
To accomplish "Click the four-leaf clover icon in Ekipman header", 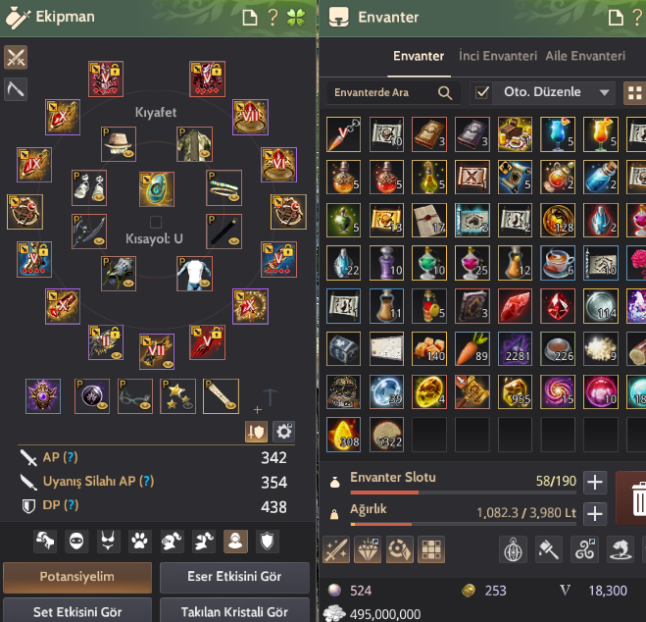I will point(296,18).
